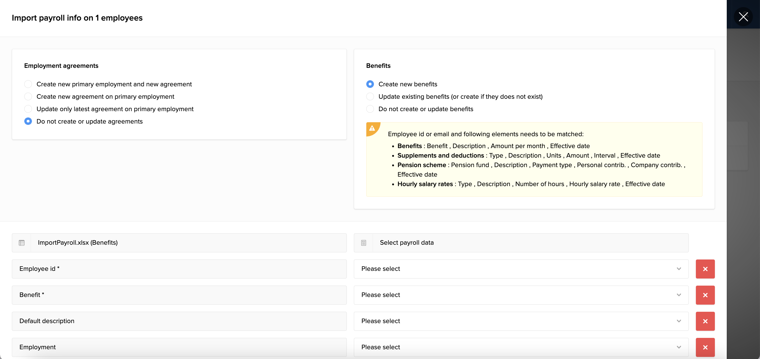
Task: Delete the Employment mapping row
Action: coord(705,347)
